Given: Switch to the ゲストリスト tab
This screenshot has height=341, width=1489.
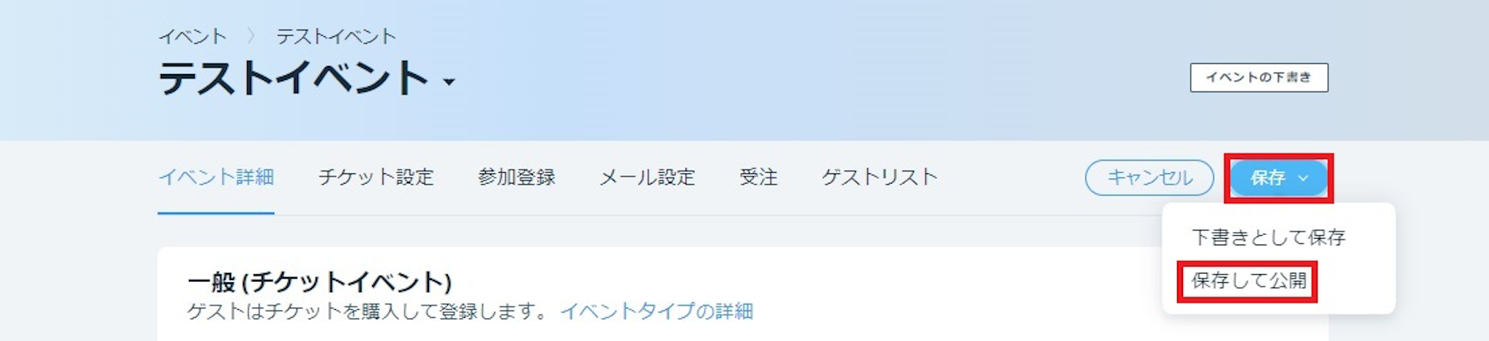Looking at the screenshot, I should pos(880,177).
